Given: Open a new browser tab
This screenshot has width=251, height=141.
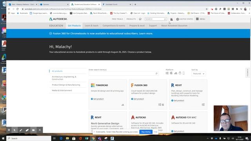Looking at the screenshot, I should tap(135, 4).
